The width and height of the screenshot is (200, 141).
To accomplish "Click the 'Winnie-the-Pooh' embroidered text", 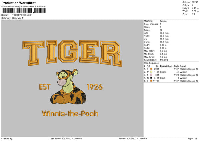I will click(x=70, y=113).
